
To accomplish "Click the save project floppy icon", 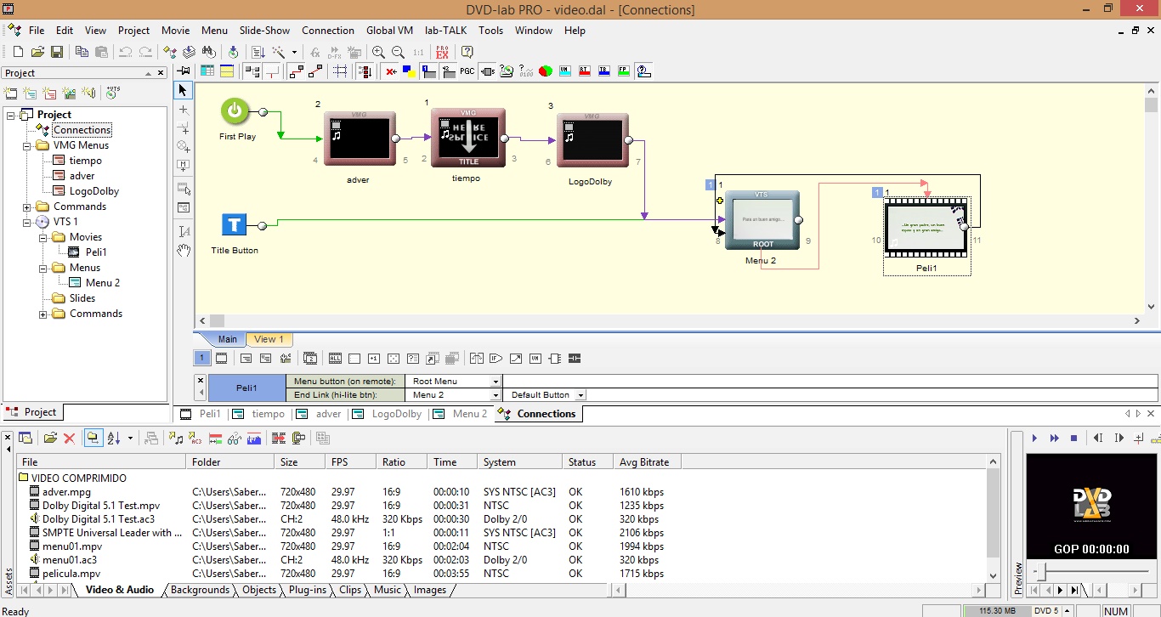I will point(57,52).
